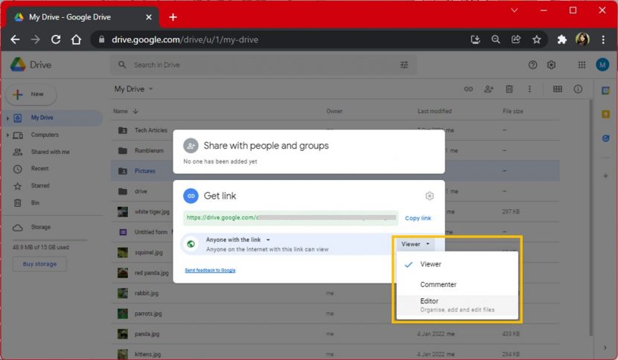Select the rabbit.jpg file row

(x=335, y=294)
